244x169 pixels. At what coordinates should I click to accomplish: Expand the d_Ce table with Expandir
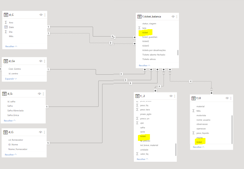pyautogui.click(x=11, y=79)
